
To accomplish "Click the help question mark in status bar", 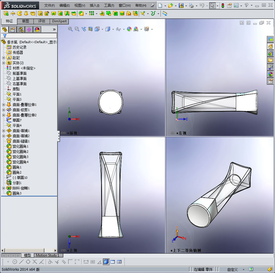I will coord(251,269).
